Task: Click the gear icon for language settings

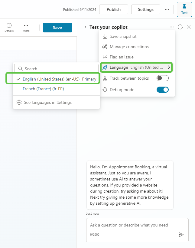Action: [x=19, y=102]
